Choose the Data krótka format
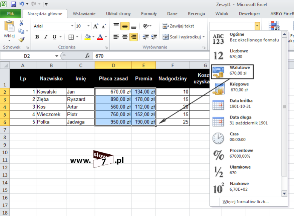This screenshot has height=216, width=294. tap(246, 105)
